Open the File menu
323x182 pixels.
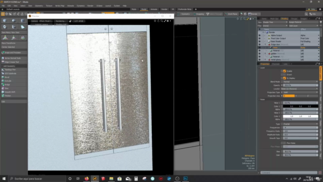click(3, 6)
